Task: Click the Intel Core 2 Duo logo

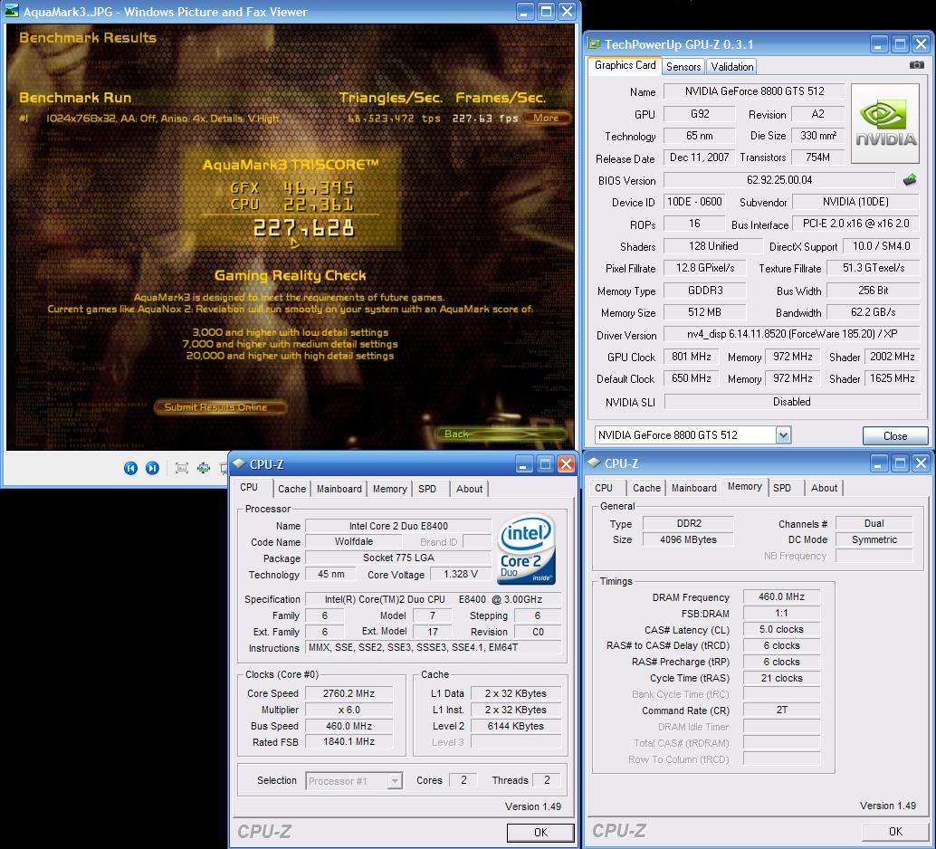Action: click(x=527, y=549)
